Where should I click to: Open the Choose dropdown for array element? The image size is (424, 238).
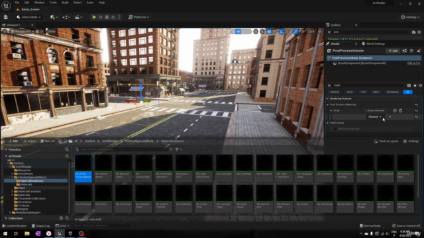click(x=374, y=116)
